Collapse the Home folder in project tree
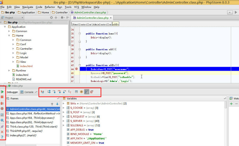 (x=9, y=36)
